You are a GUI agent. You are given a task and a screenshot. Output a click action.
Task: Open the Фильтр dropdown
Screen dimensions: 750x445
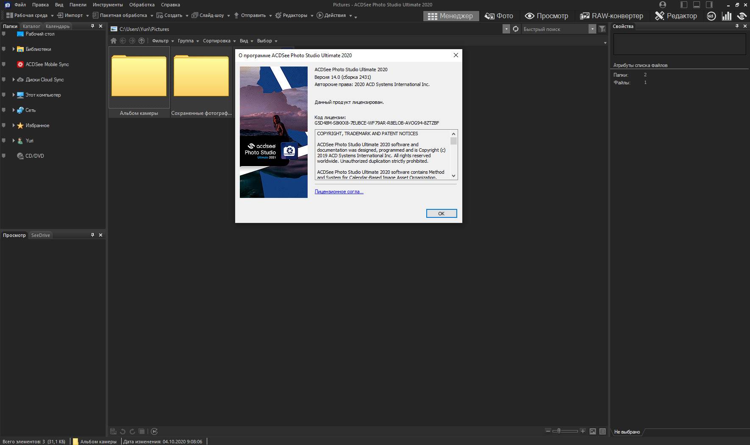click(x=163, y=41)
